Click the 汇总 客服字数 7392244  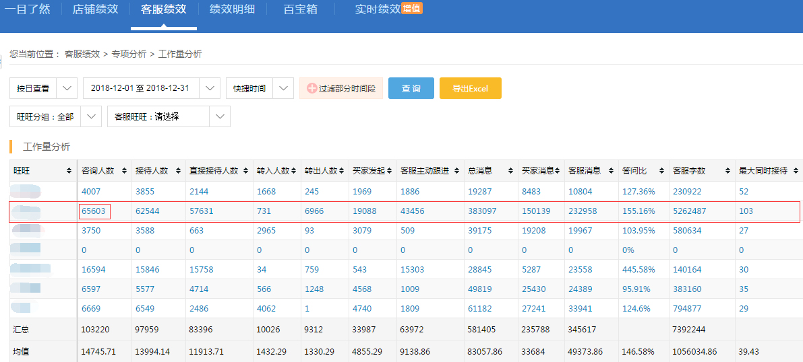(689, 330)
